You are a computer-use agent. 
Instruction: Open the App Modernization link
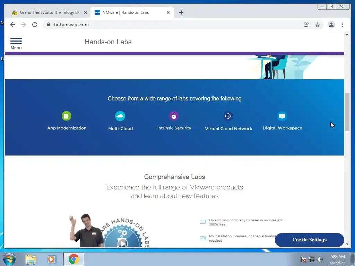[x=67, y=128]
